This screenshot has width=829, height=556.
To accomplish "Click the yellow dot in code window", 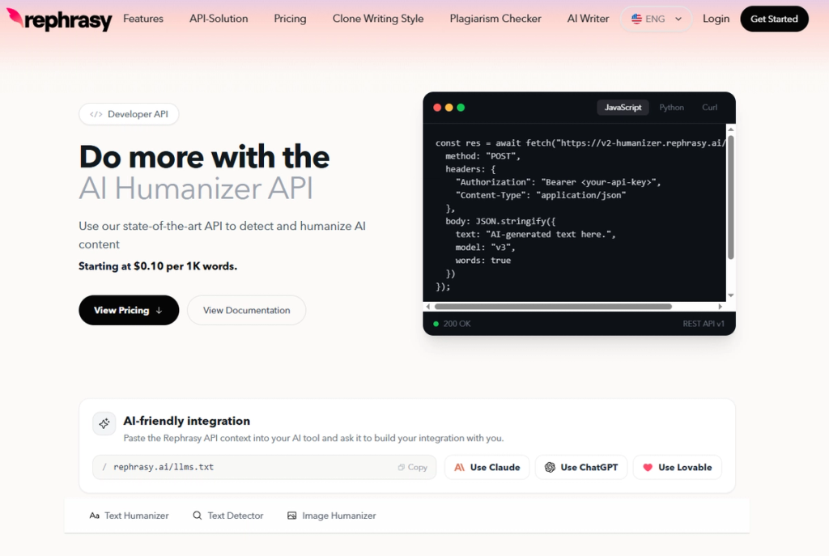I will tap(449, 108).
